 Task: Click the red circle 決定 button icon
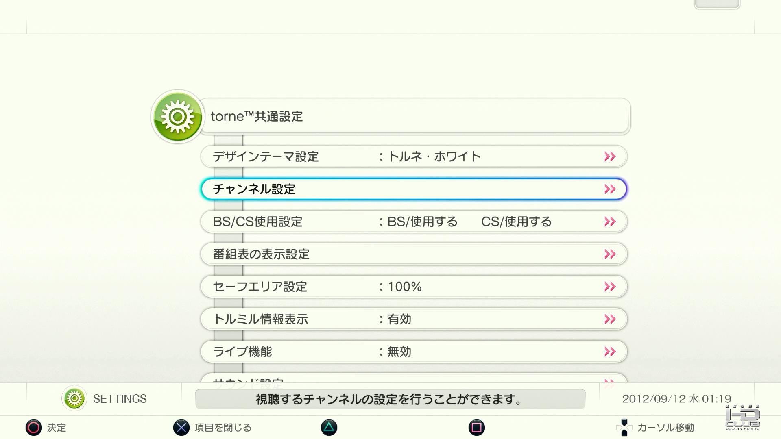(34, 428)
